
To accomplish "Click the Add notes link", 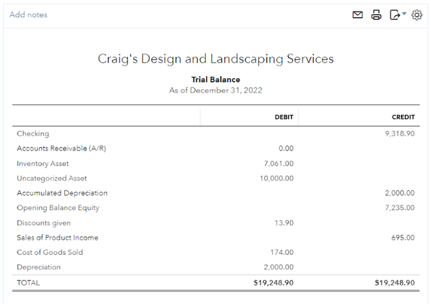I will [x=28, y=15].
